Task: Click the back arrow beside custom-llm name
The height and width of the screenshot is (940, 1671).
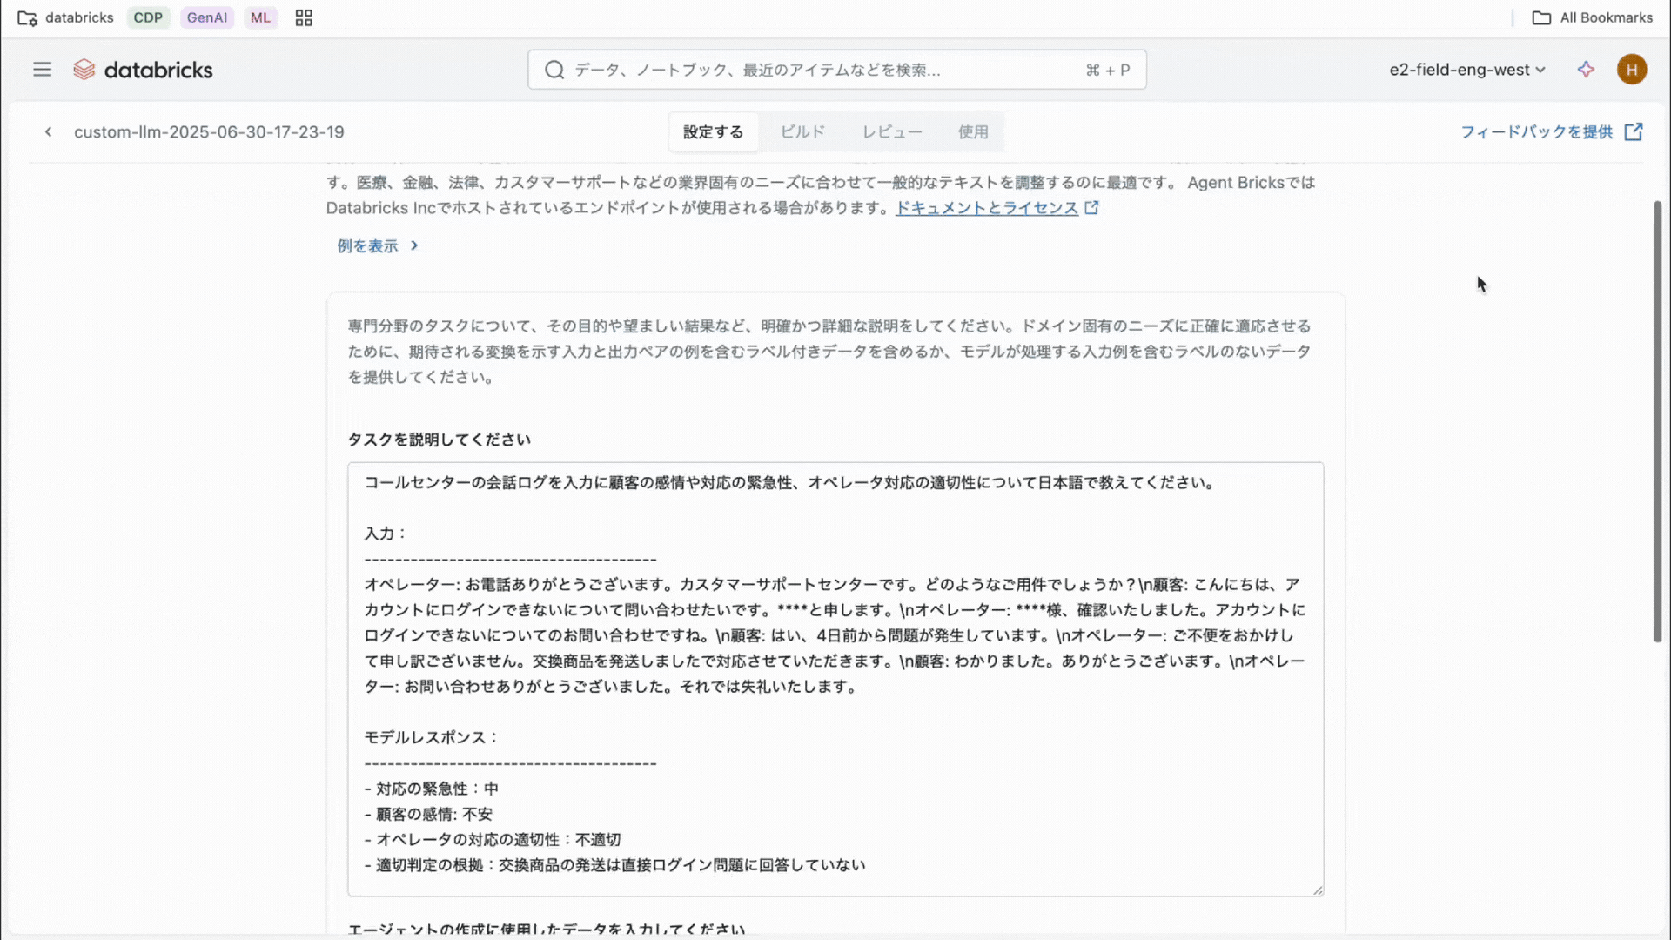Action: pyautogui.click(x=49, y=132)
